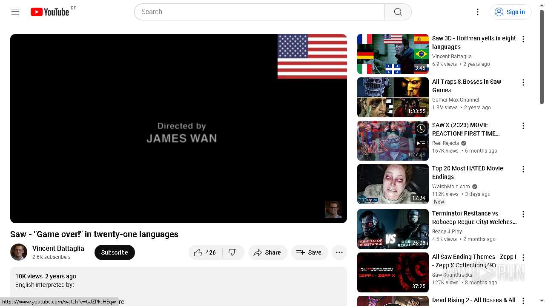Open options for Terminator vs Robocop video
The width and height of the screenshot is (545, 306).
pyautogui.click(x=523, y=214)
